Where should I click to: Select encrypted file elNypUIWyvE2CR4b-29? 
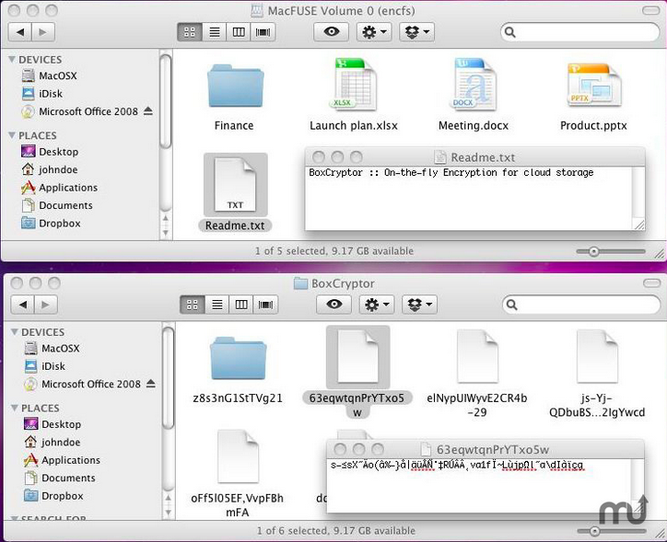tap(477, 357)
